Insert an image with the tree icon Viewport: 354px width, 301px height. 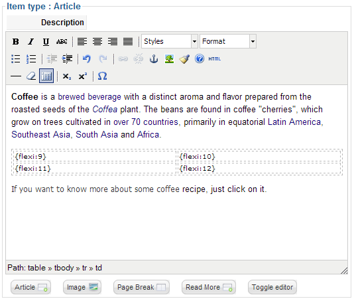pyautogui.click(x=169, y=59)
